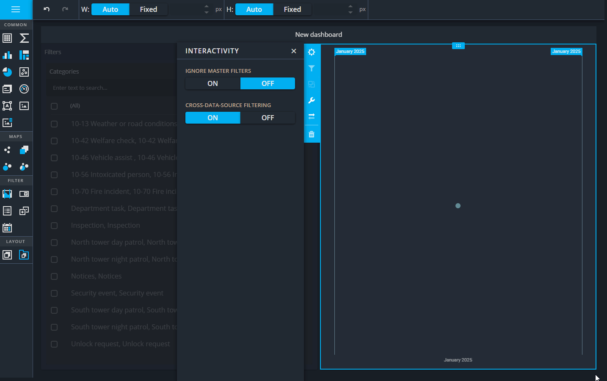Add a Grid item from toolbox

coord(7,38)
